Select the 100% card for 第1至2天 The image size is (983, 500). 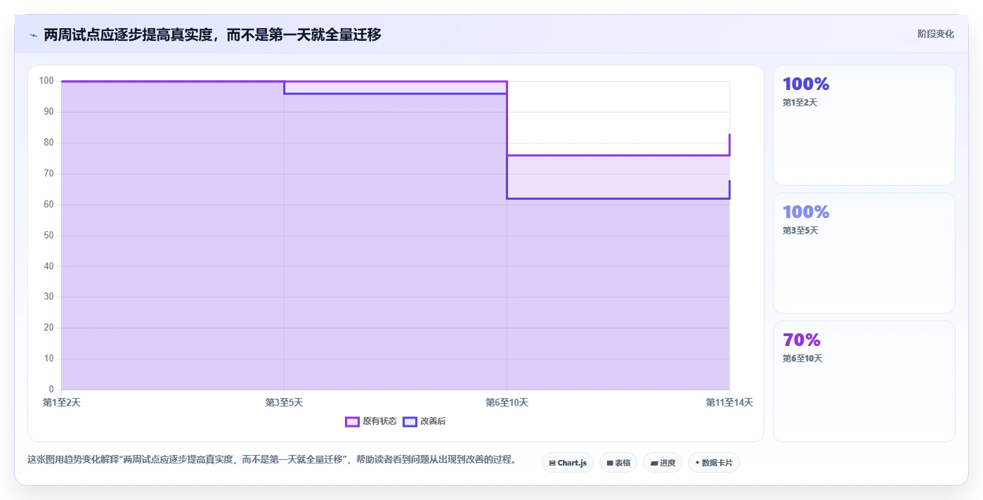[x=864, y=125]
